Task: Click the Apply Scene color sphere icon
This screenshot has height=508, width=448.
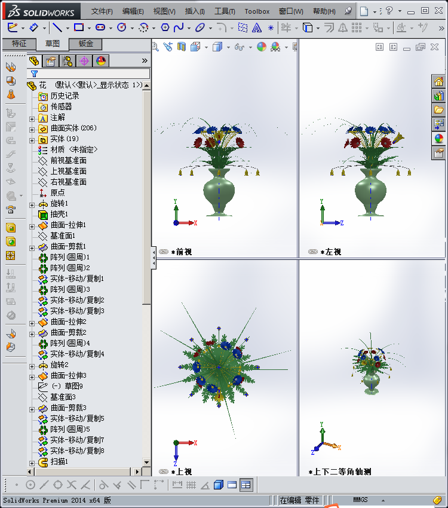Action: tap(275, 47)
